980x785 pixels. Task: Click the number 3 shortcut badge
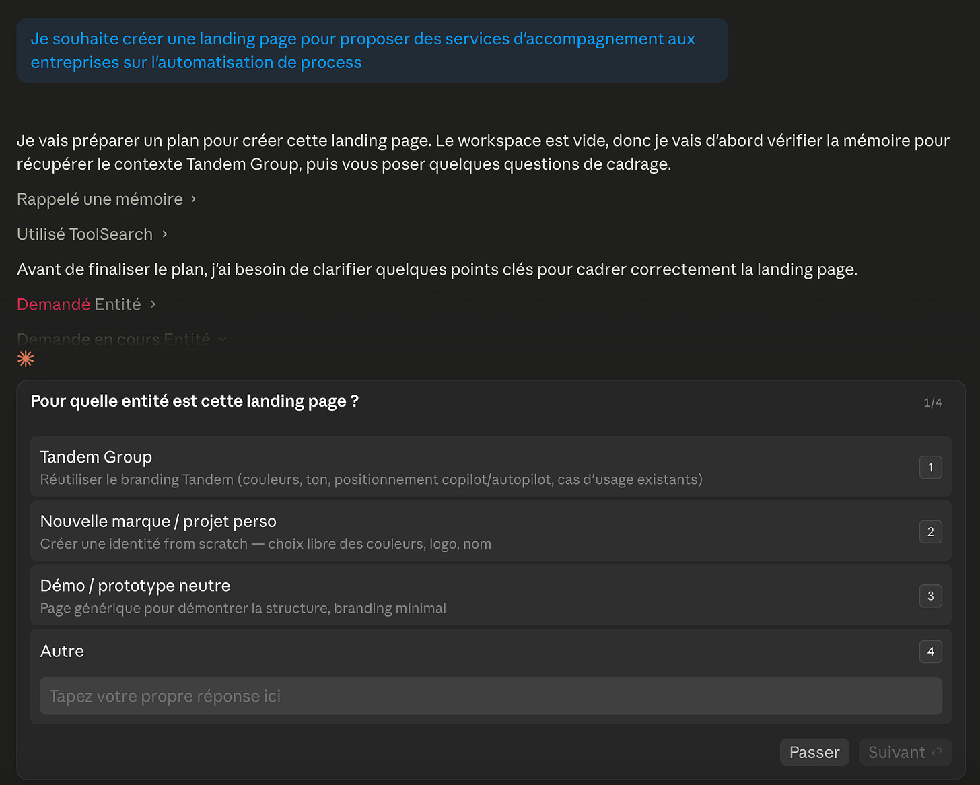tap(930, 596)
